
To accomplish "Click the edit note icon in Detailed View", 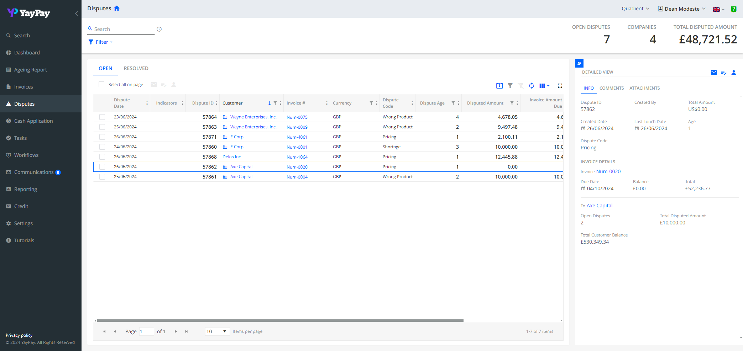I will tap(723, 73).
